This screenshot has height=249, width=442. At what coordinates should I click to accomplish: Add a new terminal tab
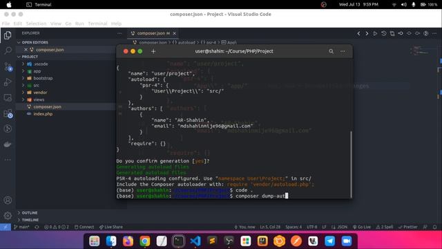pyautogui.click(x=153, y=51)
